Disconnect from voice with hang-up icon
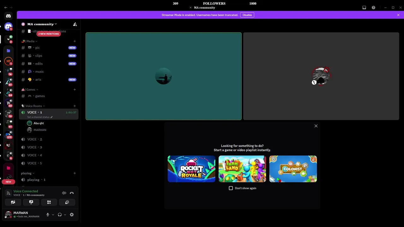The image size is (404, 227). coord(72,193)
